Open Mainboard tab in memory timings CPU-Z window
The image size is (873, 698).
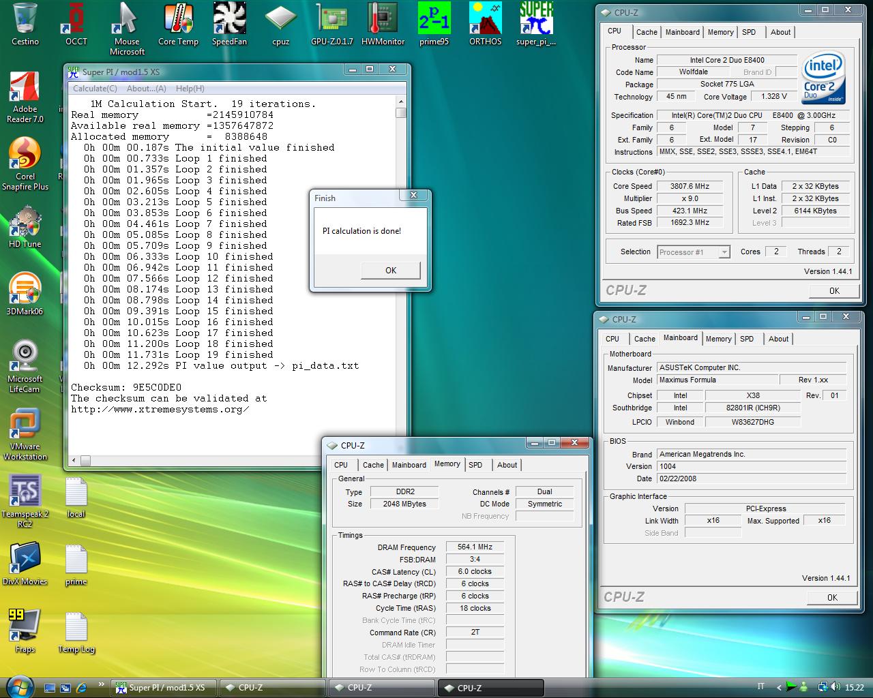coord(409,465)
